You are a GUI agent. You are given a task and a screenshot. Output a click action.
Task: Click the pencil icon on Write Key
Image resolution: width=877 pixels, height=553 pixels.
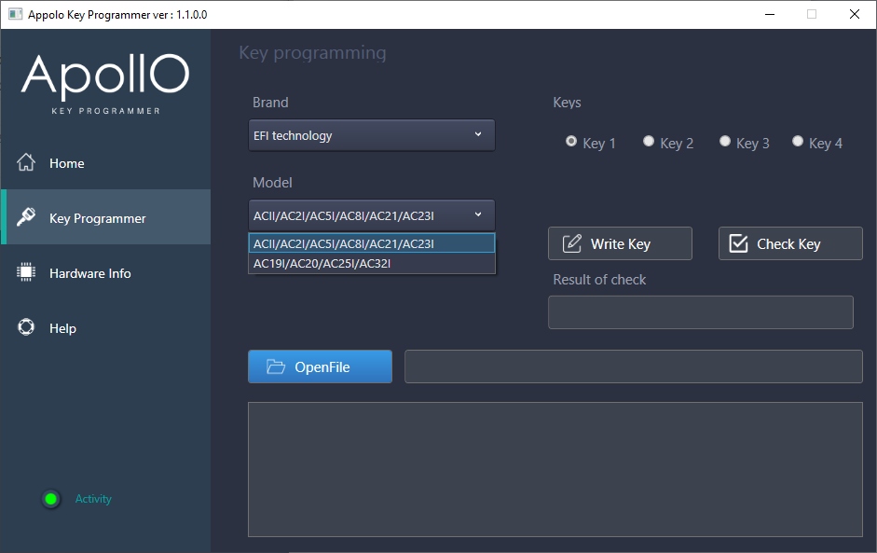(571, 243)
